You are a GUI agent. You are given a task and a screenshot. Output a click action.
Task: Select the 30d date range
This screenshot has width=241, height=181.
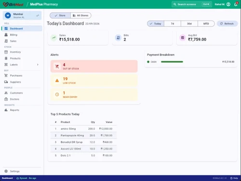189,24
